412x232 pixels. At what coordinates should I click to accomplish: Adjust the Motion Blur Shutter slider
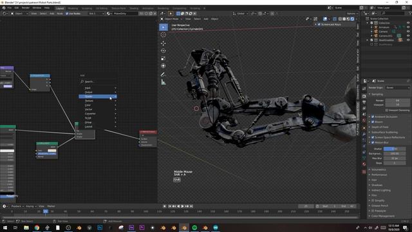coord(395,149)
